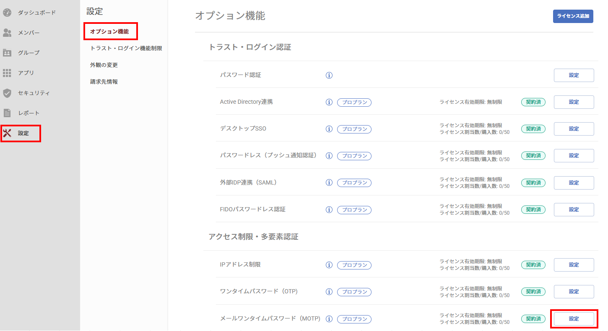Show info for デスクトップSSO

click(329, 129)
